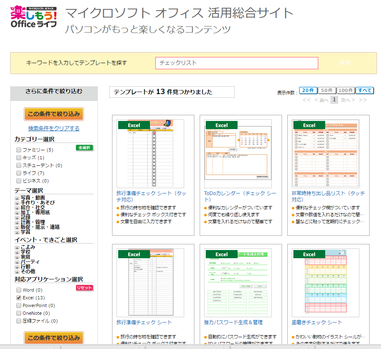Click 検索条件をクリアする link
The width and height of the screenshot is (381, 349).
tap(54, 128)
